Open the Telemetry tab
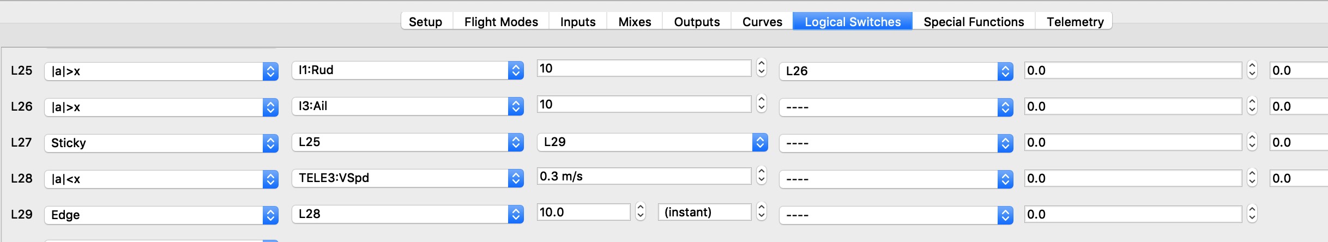This screenshot has width=1328, height=242. point(1075,22)
